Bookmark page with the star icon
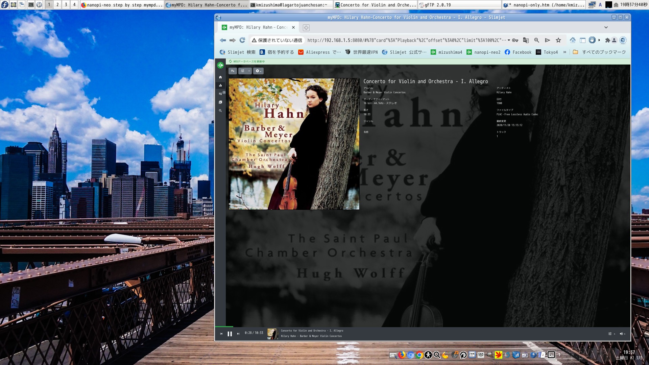Screen dimensions: 649x365 point(558,40)
